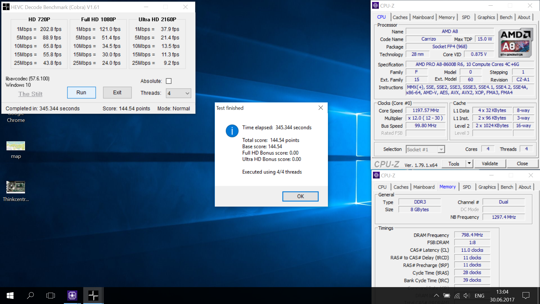Open About tab in upper CPU-Z

(x=524, y=17)
